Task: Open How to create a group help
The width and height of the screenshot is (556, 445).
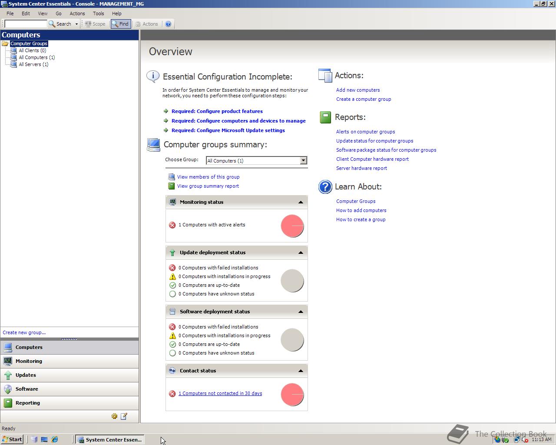Action: [x=361, y=219]
